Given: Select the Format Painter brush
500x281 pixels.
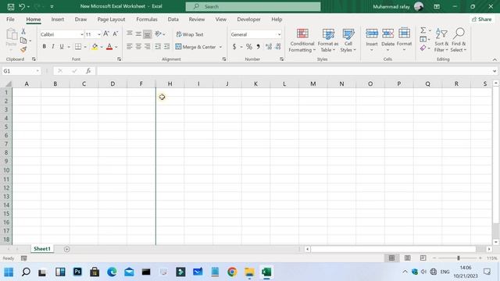Looking at the screenshot, I should tap(23, 49).
